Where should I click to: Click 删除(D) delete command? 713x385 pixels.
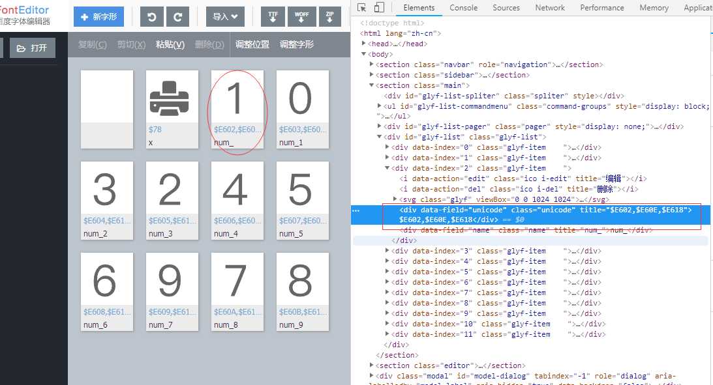click(x=209, y=44)
